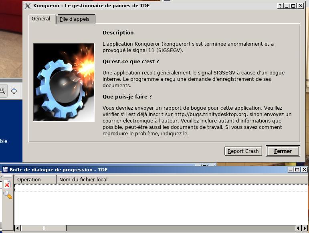Viewport: 309px width, 233px height.
Task: Click the text line with signal 11 (SIGSEGV)
Action: 143,50
